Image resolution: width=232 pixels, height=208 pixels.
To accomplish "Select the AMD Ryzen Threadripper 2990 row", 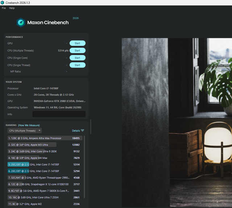I will click(45, 178).
